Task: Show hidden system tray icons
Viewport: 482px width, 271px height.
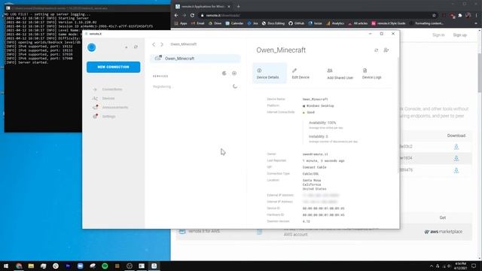Action: click(432, 266)
